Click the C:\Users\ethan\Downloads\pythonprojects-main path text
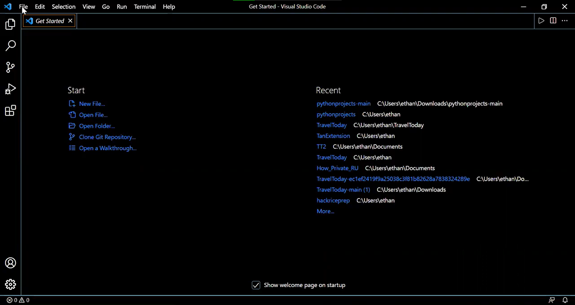 click(x=440, y=104)
